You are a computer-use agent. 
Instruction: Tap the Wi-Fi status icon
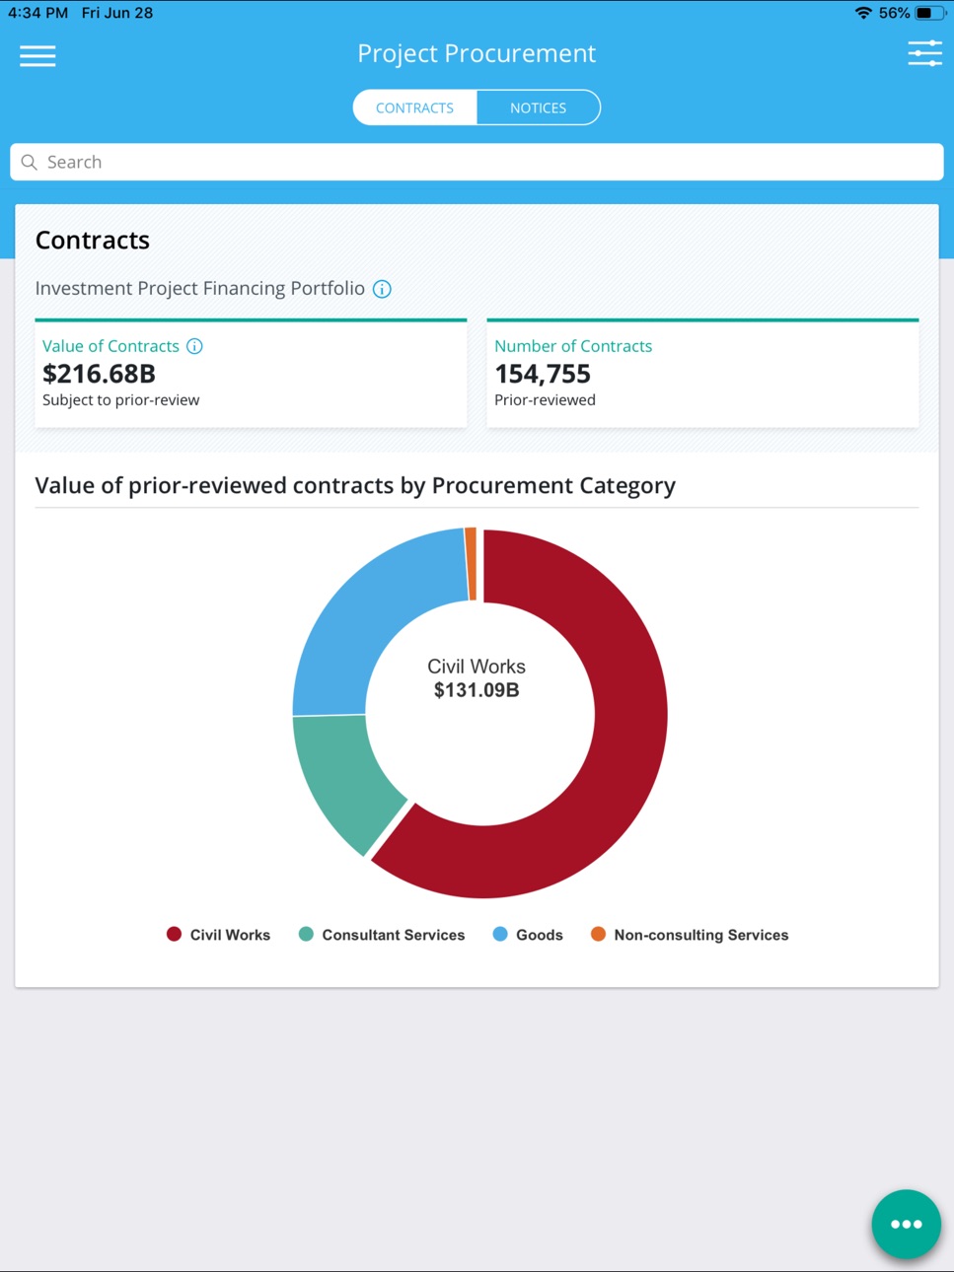pos(863,13)
